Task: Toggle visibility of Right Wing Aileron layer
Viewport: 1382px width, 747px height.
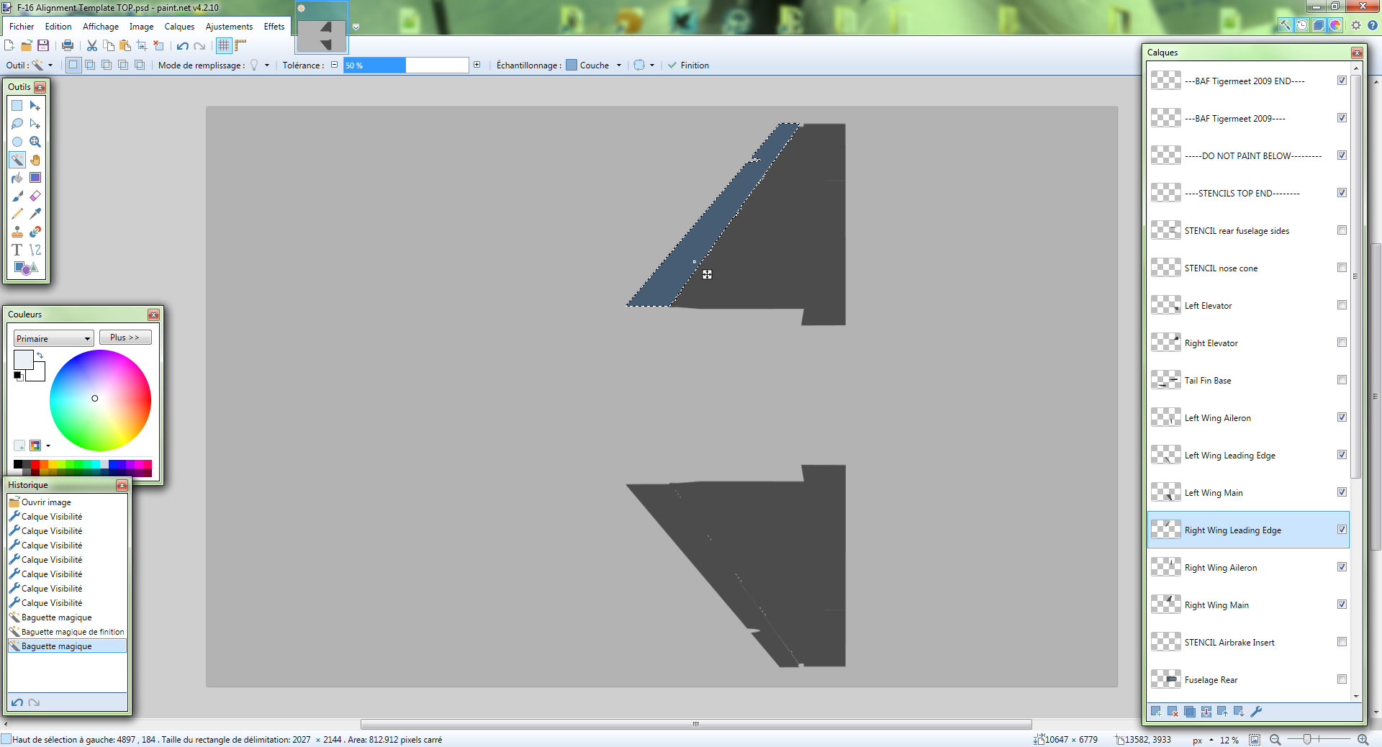Action: click(1342, 567)
